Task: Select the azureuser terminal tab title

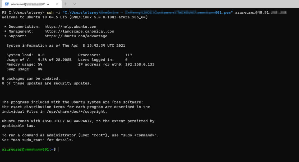Action: (30, 4)
